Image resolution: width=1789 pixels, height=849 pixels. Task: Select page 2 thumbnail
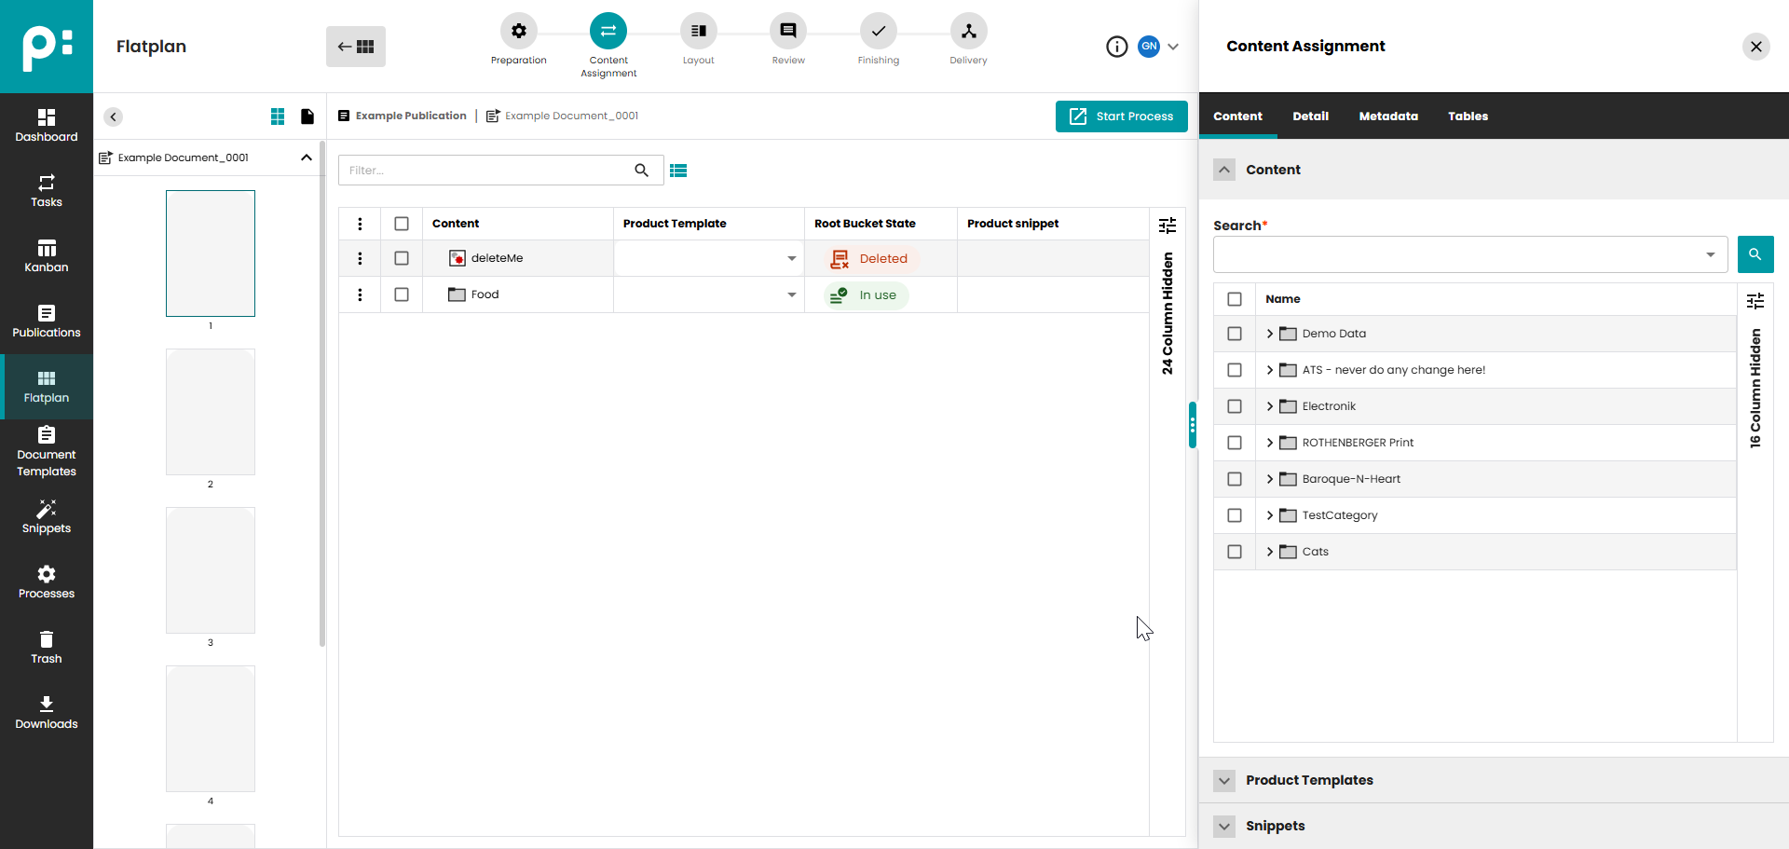[x=211, y=412]
